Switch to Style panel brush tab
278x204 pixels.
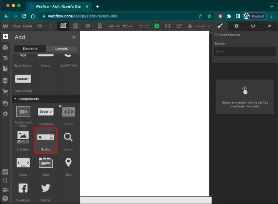pyautogui.click(x=220, y=26)
